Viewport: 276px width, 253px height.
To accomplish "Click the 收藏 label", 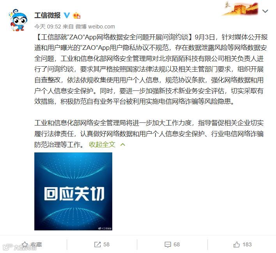I will (x=36, y=244).
